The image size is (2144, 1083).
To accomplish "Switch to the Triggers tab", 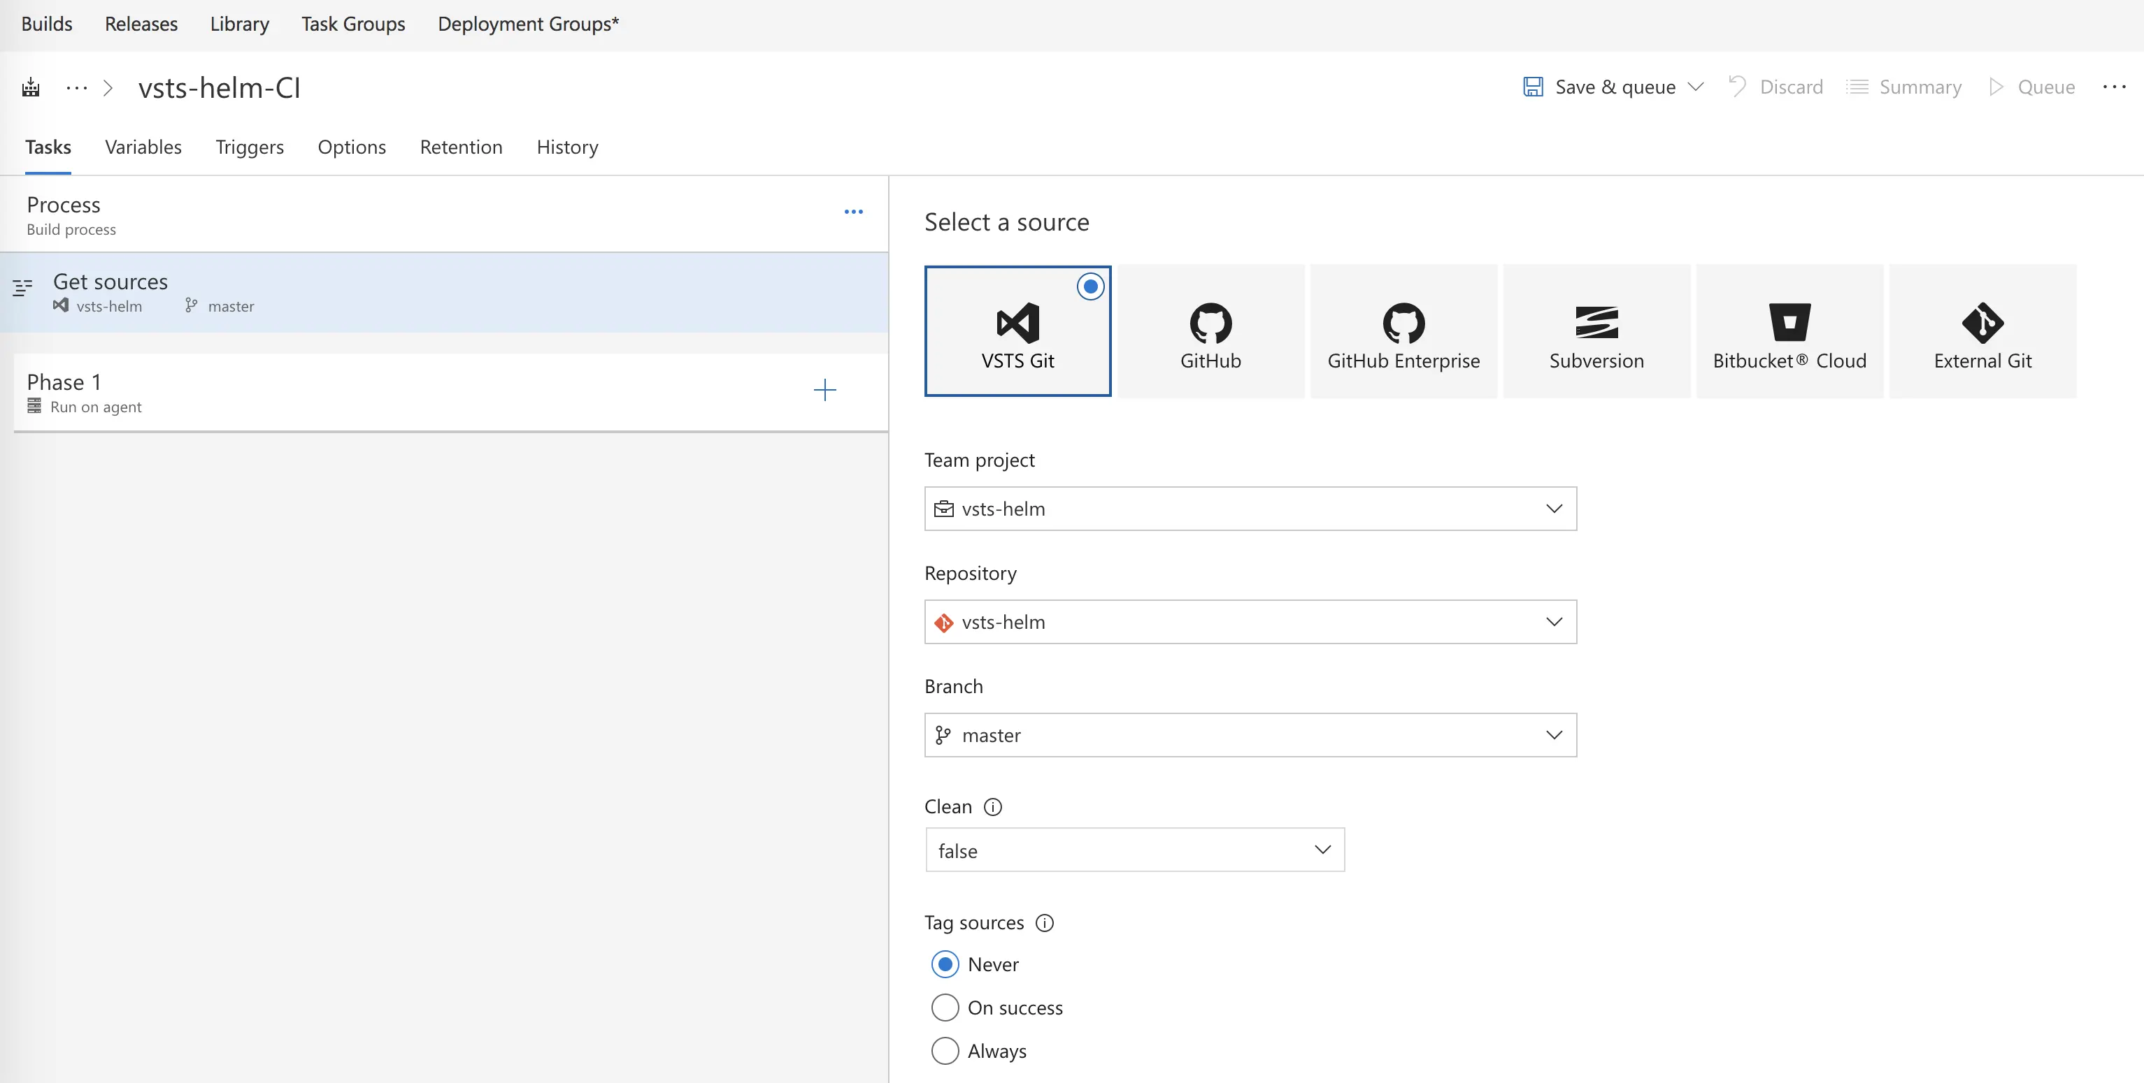I will (x=250, y=147).
